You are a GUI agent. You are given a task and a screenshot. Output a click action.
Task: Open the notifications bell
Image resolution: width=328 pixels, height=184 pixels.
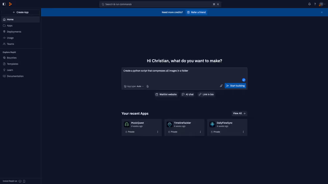tap(309, 4)
